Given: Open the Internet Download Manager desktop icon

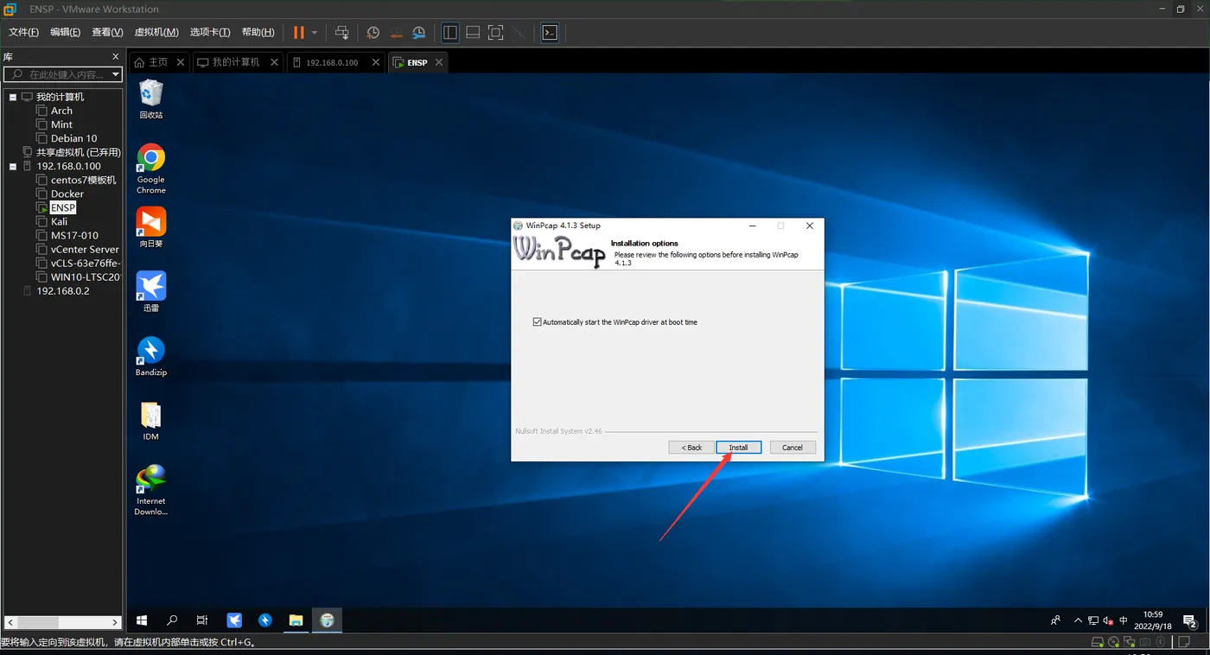Looking at the screenshot, I should [151, 490].
